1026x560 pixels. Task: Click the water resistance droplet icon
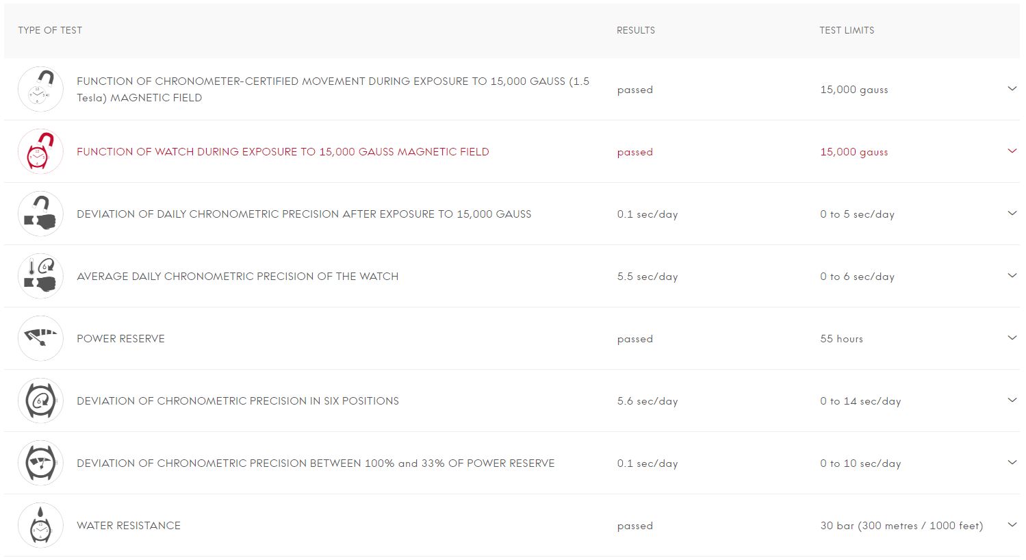[x=40, y=526]
